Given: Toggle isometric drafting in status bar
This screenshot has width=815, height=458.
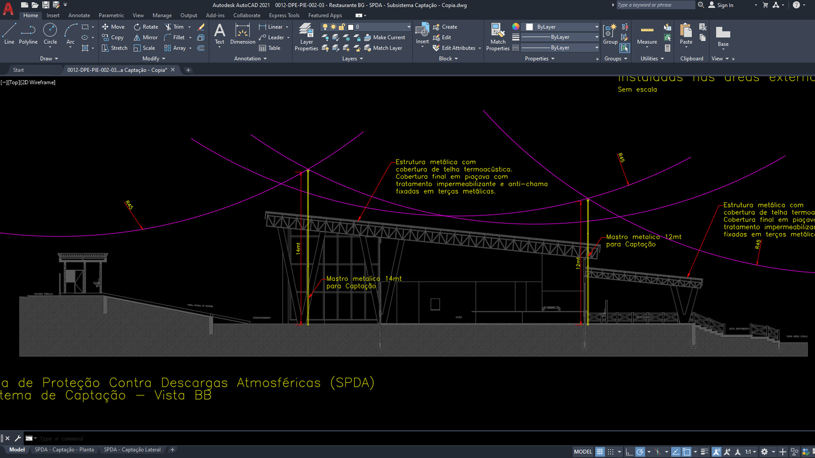Looking at the screenshot, I should pyautogui.click(x=658, y=452).
